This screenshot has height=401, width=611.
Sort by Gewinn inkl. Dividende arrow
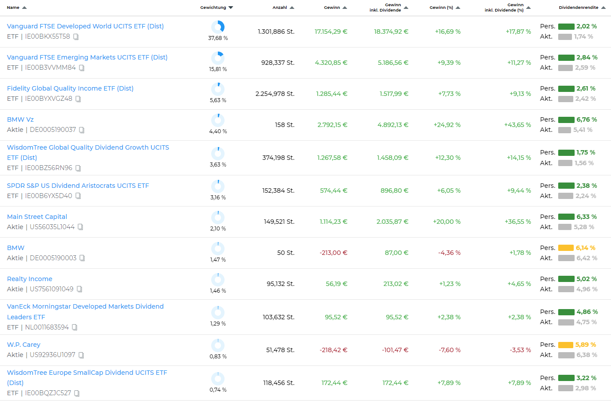(x=406, y=8)
